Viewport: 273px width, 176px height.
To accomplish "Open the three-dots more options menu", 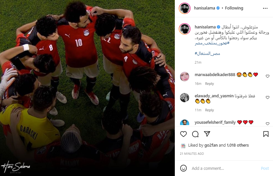I will point(265,8).
